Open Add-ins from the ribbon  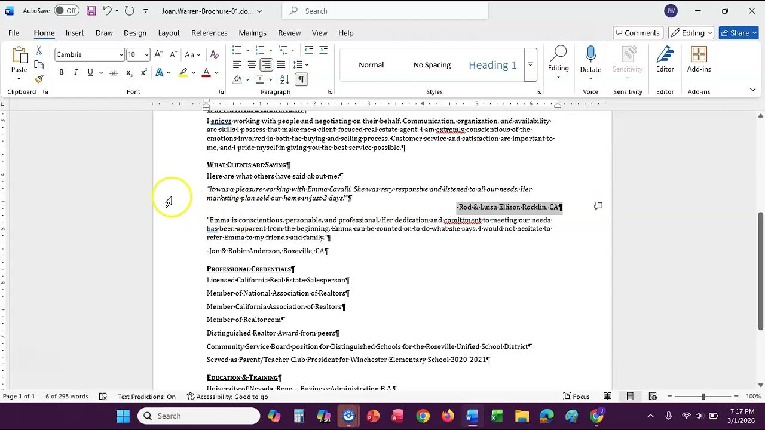tap(699, 60)
